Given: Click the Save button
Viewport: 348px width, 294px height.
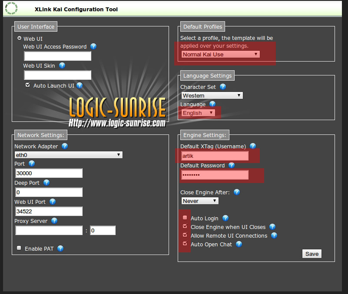Looking at the screenshot, I should (312, 254).
